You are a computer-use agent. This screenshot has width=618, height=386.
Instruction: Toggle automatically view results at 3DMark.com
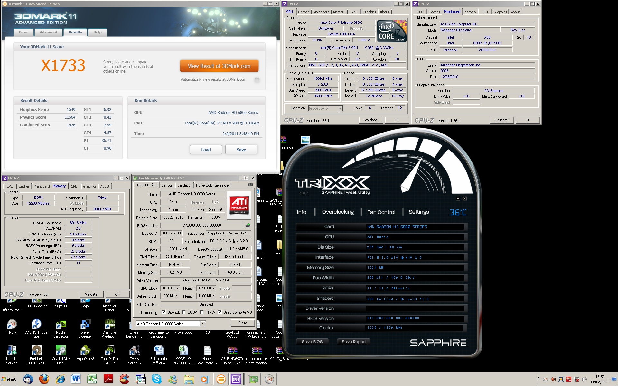[257, 80]
